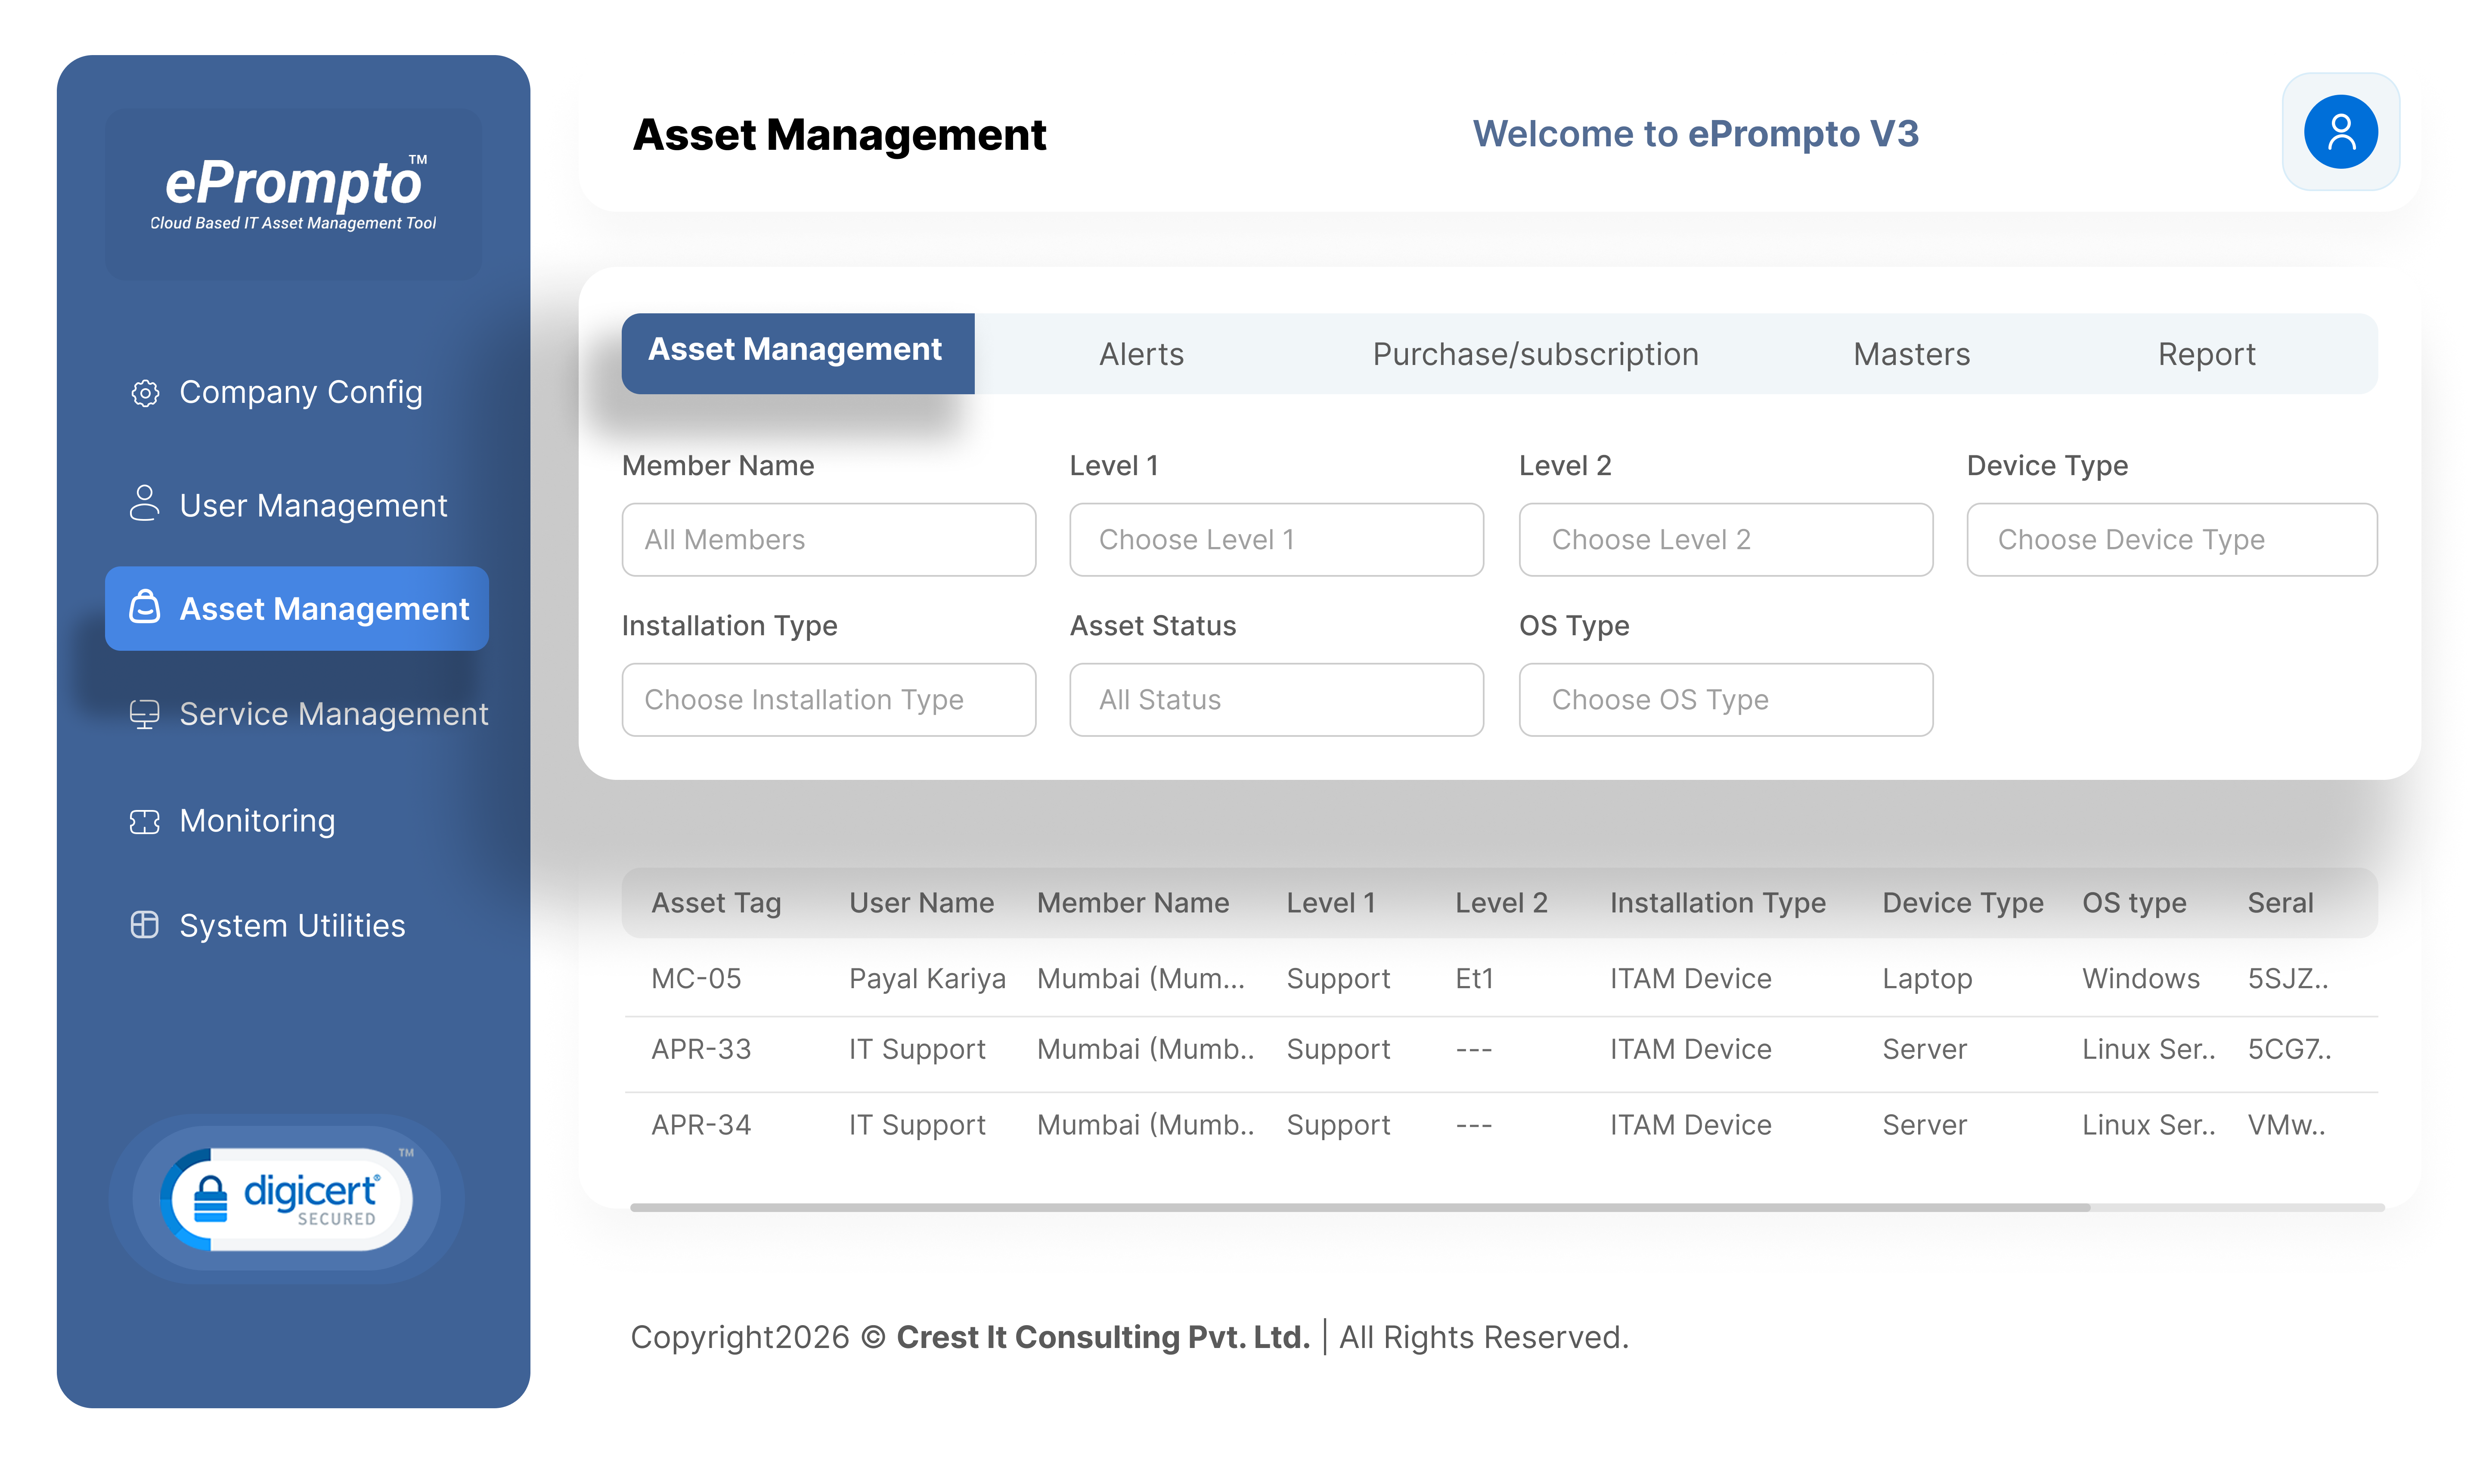The width and height of the screenshot is (2480, 1484).
Task: Click the System Utilities icon
Action: point(145,925)
